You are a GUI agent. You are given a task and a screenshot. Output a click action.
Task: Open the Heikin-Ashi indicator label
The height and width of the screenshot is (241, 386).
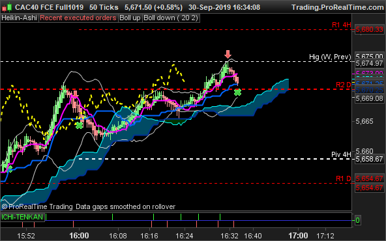pyautogui.click(x=19, y=18)
